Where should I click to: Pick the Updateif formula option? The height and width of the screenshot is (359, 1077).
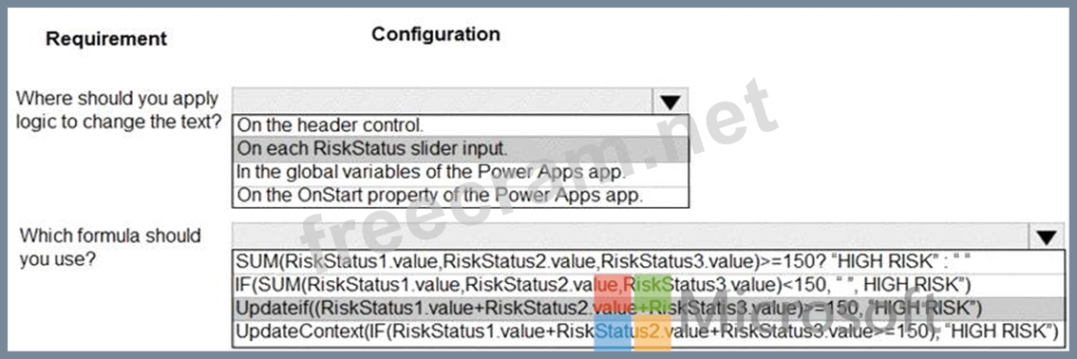point(648,309)
